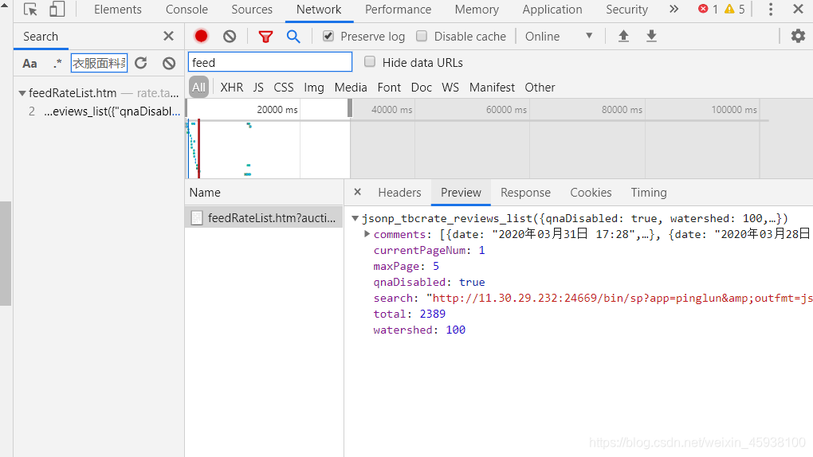Screen dimensions: 813x457
Task: Export HAR file download icon
Action: pos(652,36)
